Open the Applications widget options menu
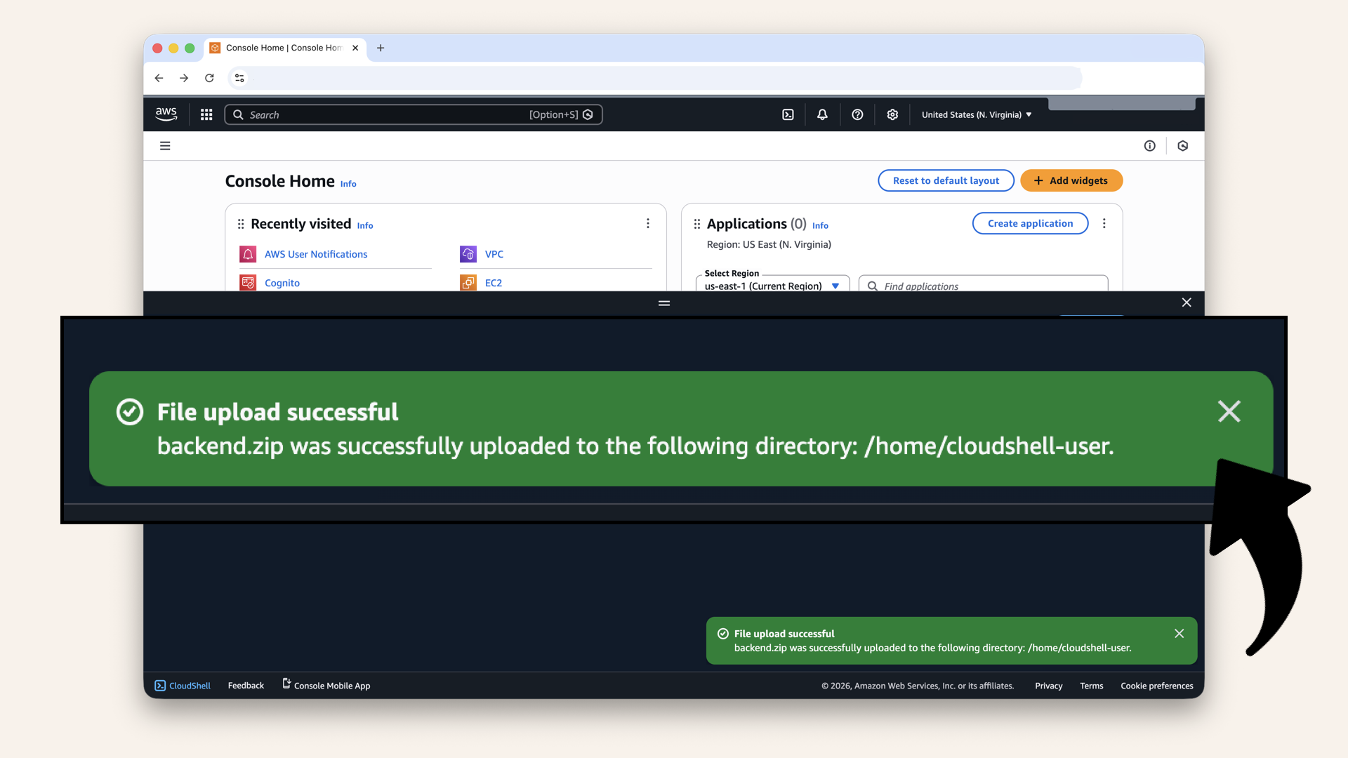 click(1104, 223)
